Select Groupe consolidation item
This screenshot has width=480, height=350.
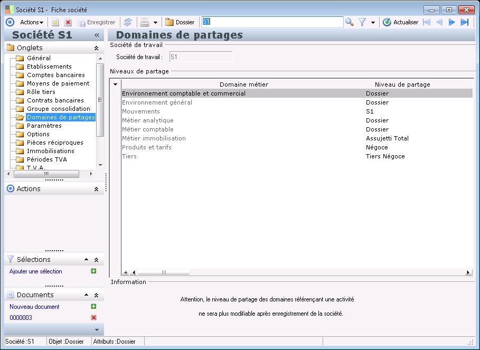[59, 109]
